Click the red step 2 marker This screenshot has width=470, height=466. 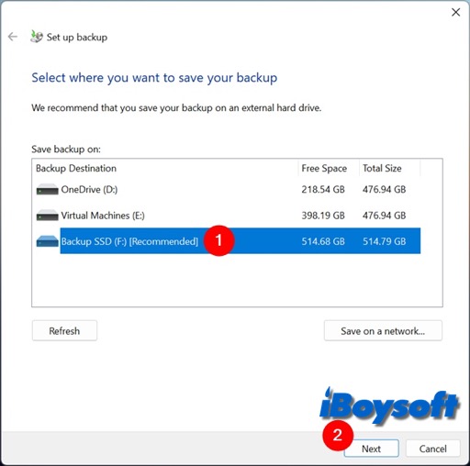point(338,435)
